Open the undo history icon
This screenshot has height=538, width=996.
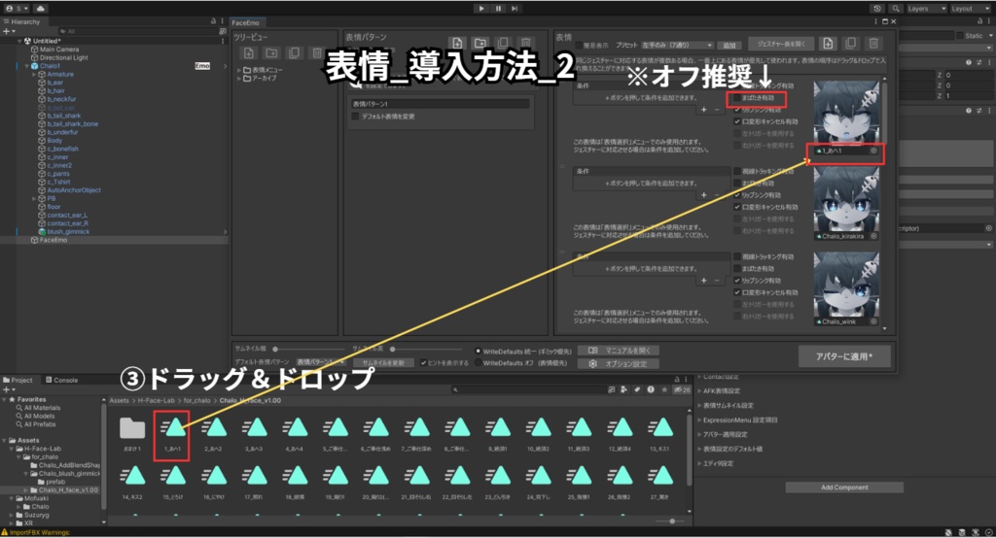pos(877,8)
